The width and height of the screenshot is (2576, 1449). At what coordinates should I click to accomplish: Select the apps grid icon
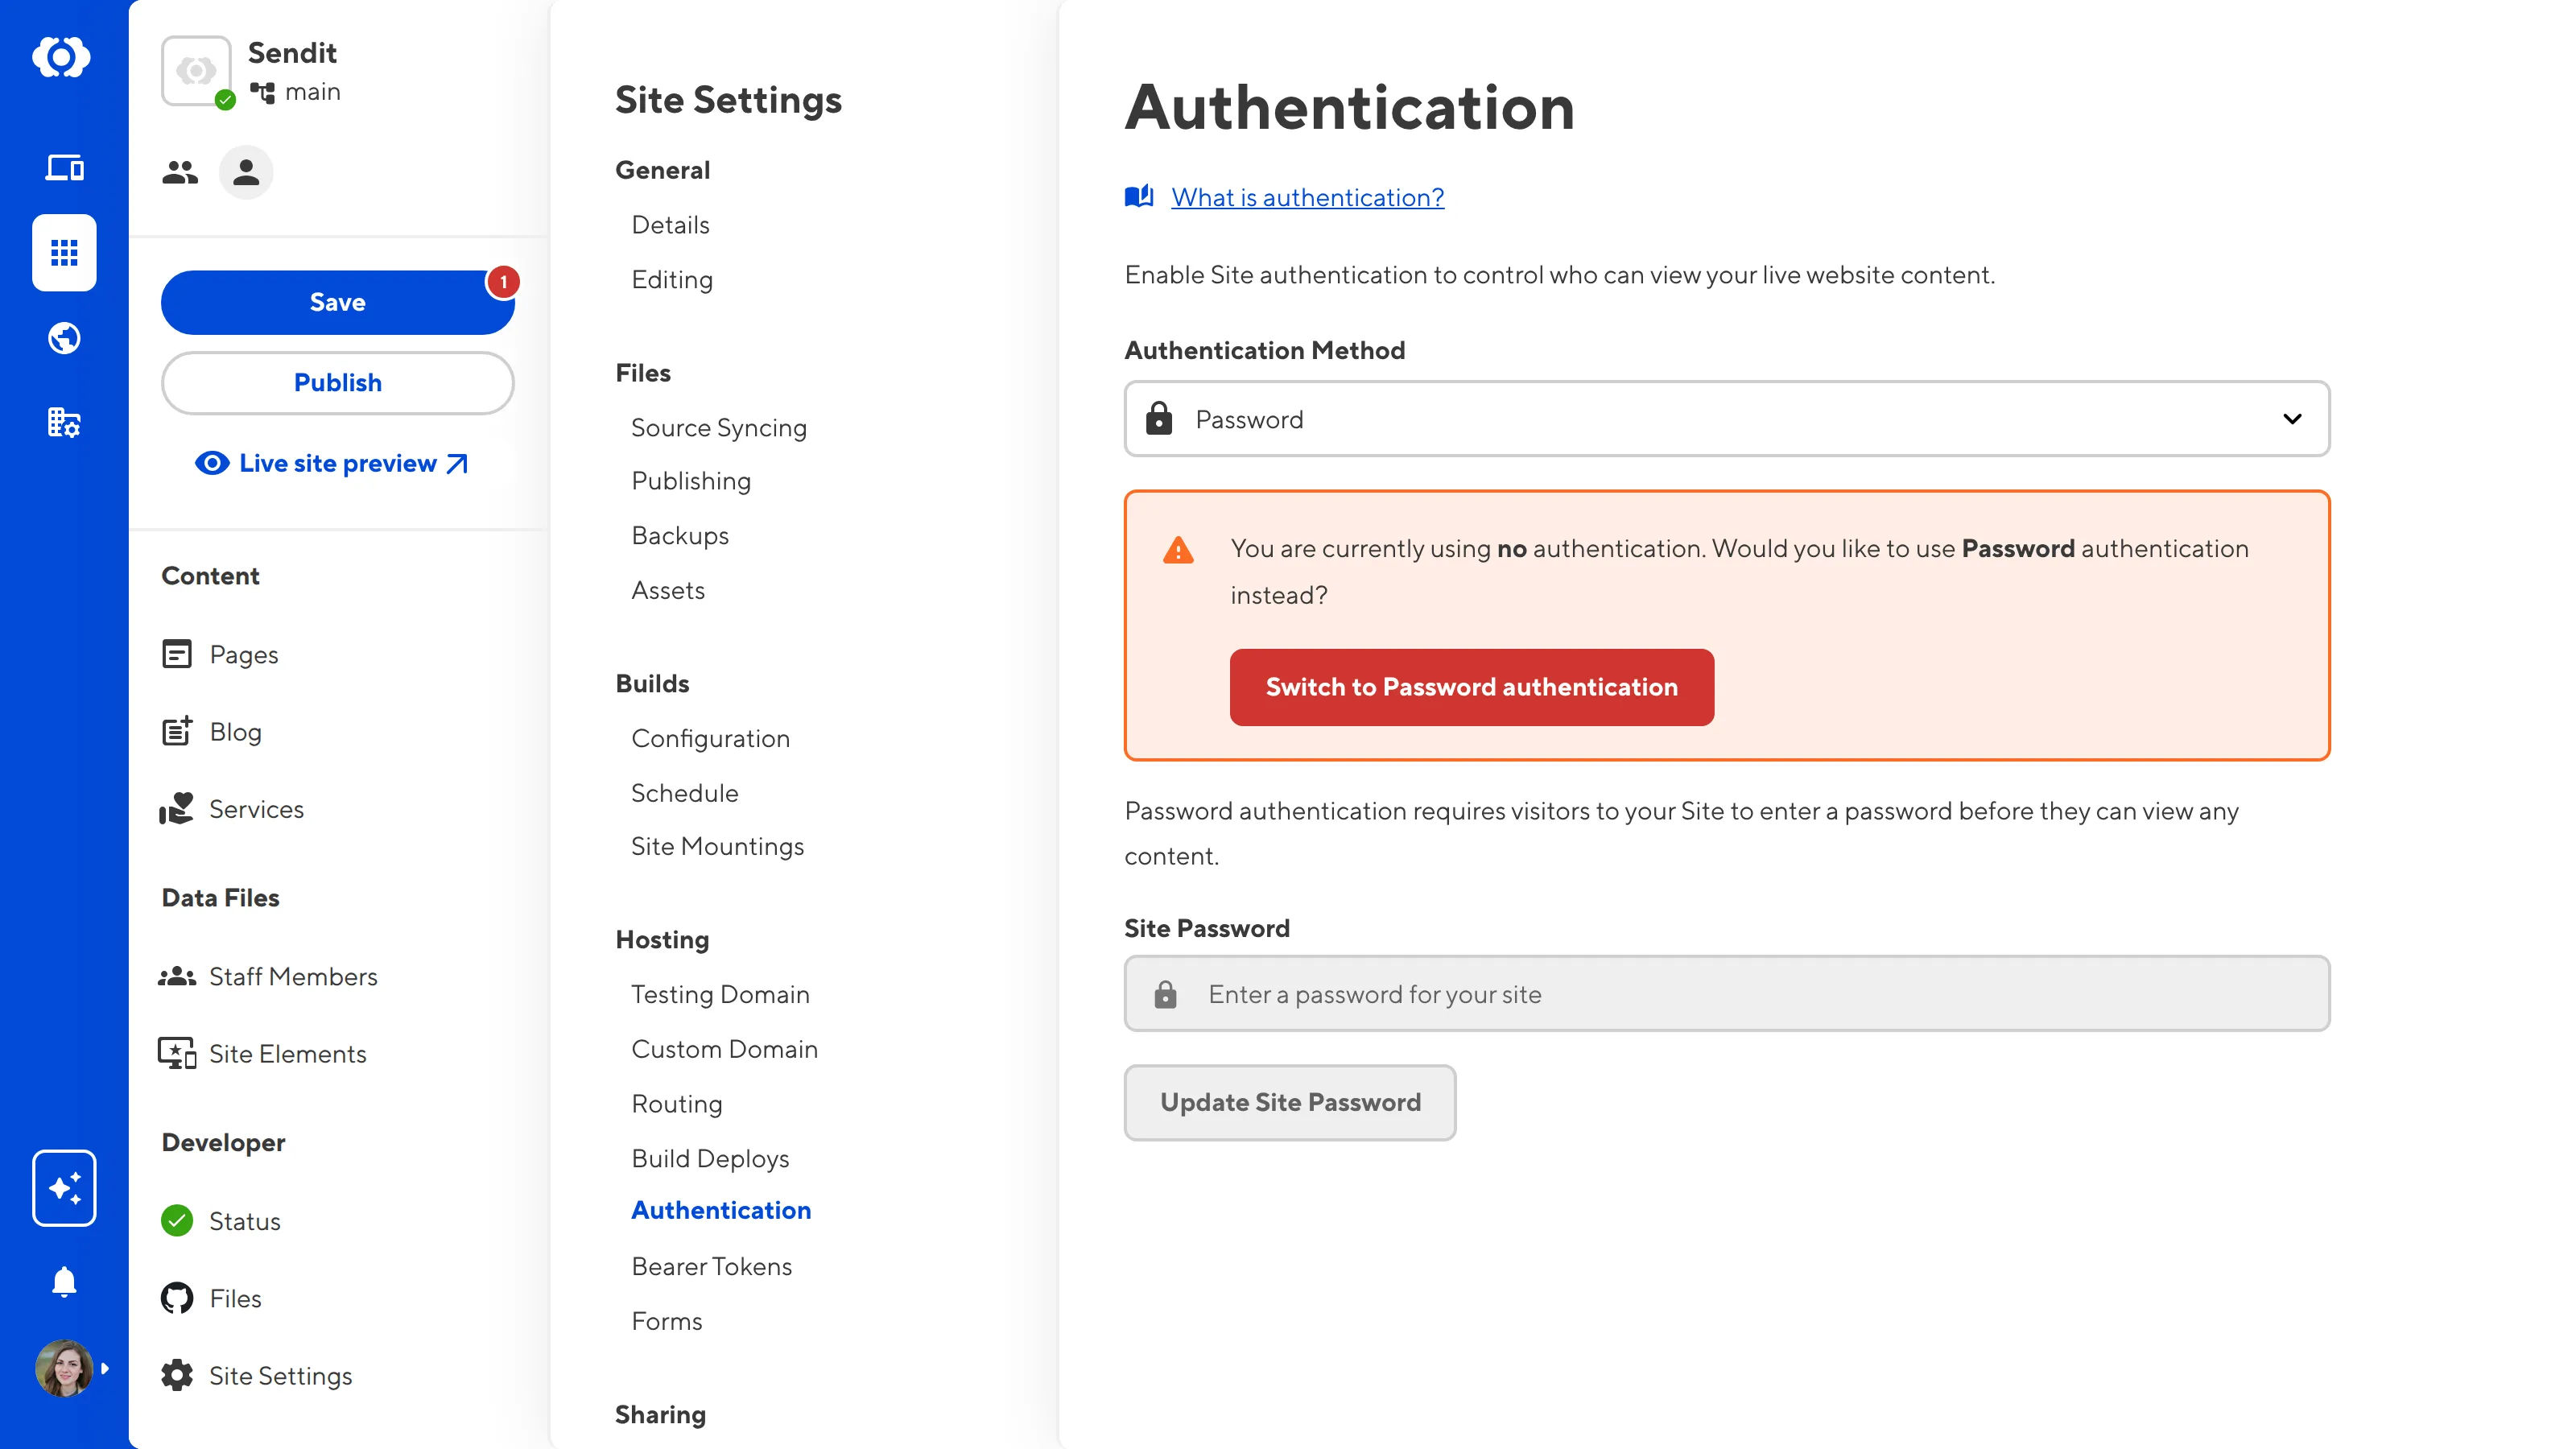click(64, 252)
